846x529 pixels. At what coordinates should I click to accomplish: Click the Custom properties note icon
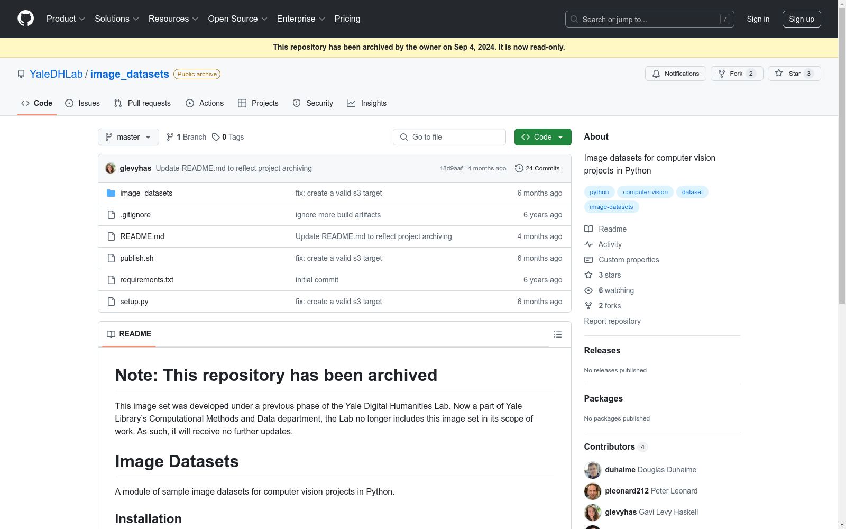pos(588,260)
